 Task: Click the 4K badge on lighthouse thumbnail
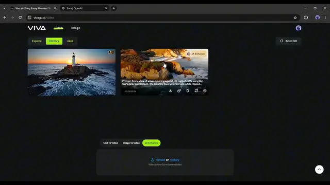pos(111,52)
